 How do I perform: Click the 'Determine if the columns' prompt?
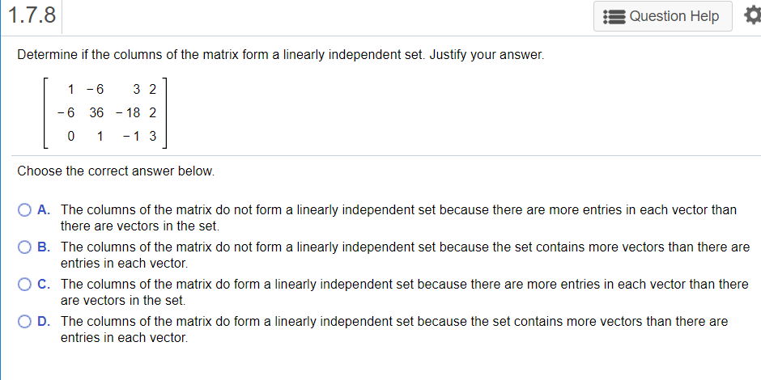click(x=281, y=55)
